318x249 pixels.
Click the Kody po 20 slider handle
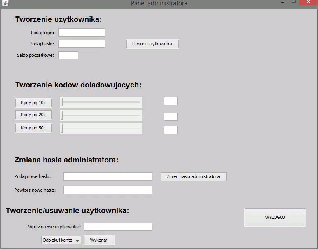tap(62, 115)
